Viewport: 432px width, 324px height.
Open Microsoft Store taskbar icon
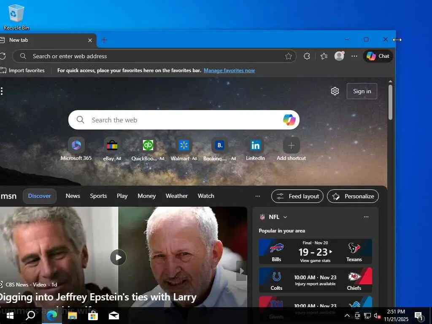tap(93, 316)
